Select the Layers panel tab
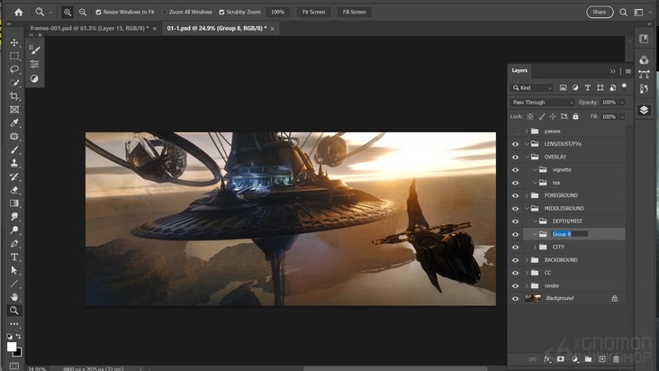The width and height of the screenshot is (659, 371). (x=519, y=70)
